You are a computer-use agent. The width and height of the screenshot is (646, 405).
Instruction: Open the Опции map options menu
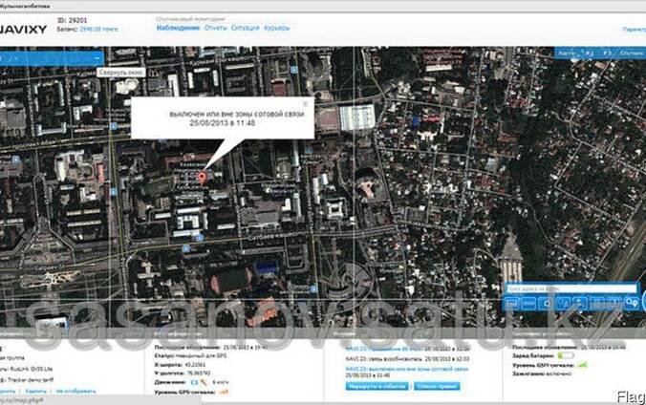tap(631, 53)
